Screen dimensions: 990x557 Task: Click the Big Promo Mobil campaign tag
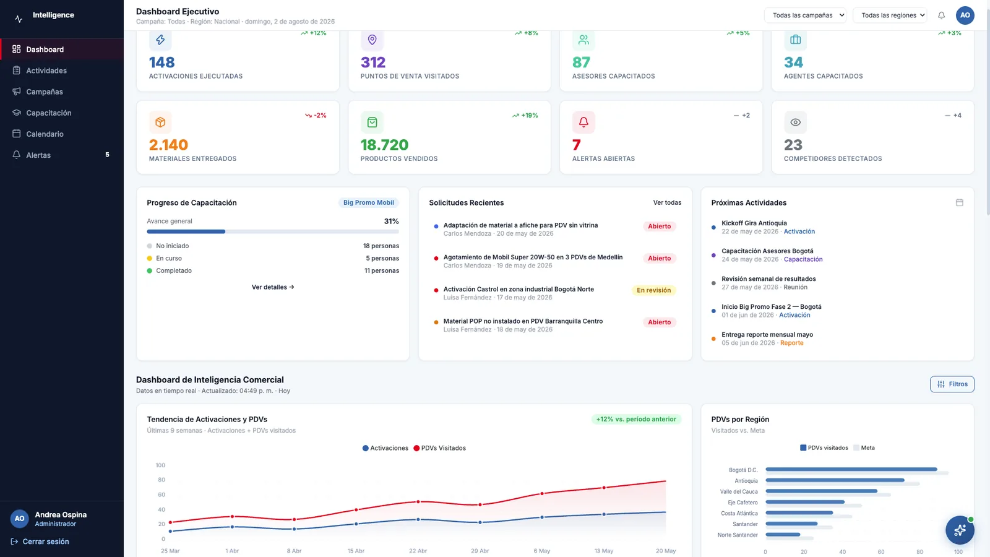coord(369,202)
